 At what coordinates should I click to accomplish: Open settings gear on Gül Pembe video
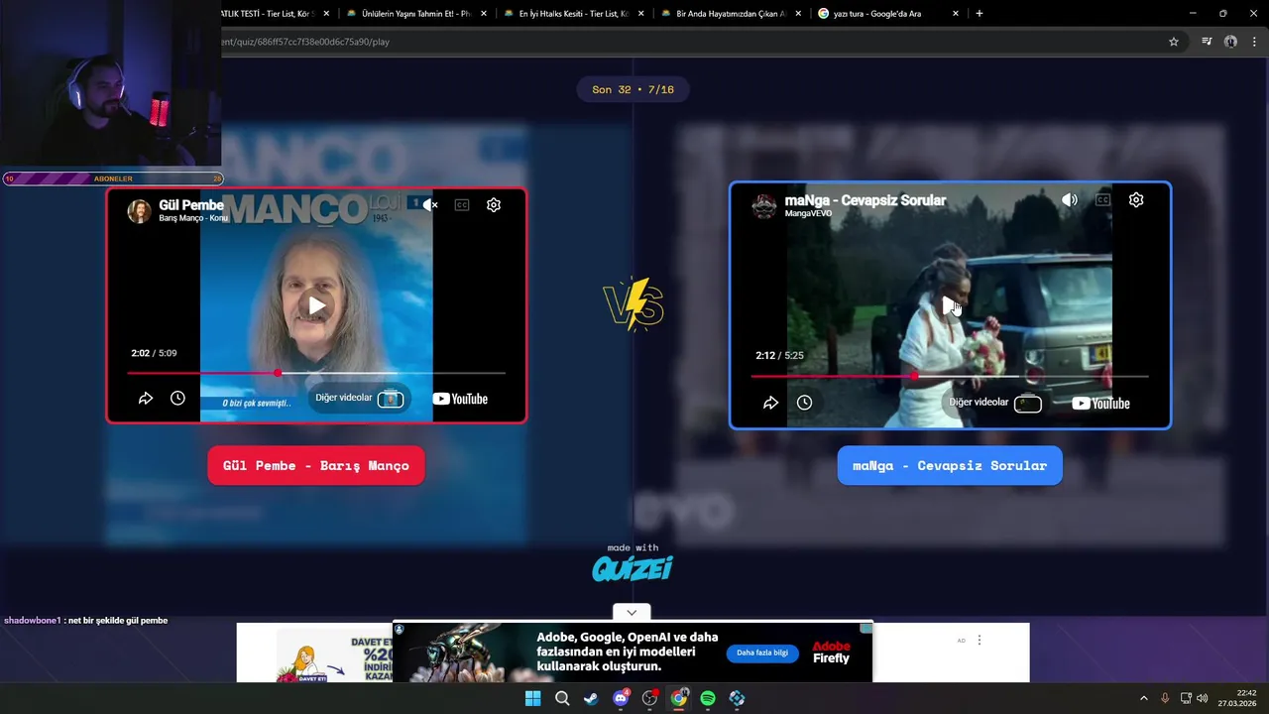494,205
